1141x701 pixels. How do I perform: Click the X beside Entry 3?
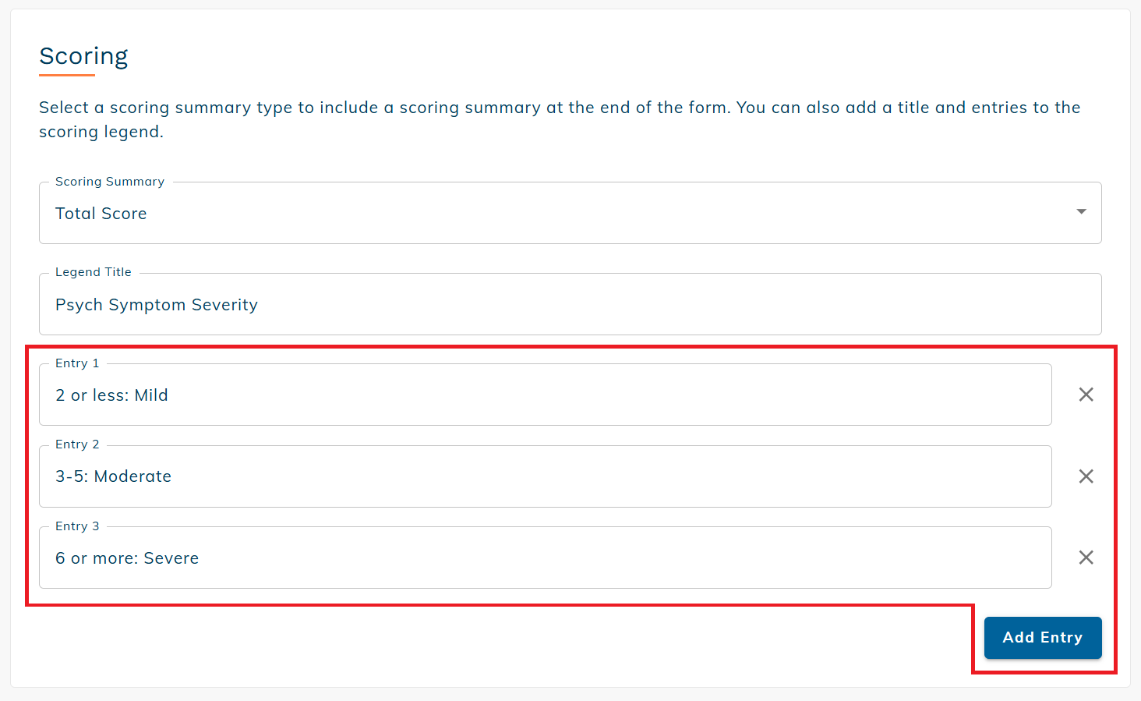point(1086,558)
